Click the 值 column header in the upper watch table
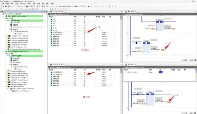197x114 pixels. click(x=85, y=17)
